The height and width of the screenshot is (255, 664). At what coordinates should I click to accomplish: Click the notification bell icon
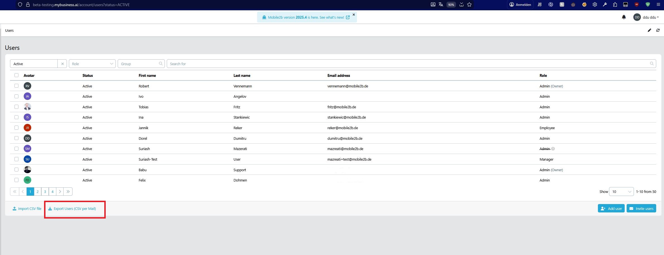[624, 17]
